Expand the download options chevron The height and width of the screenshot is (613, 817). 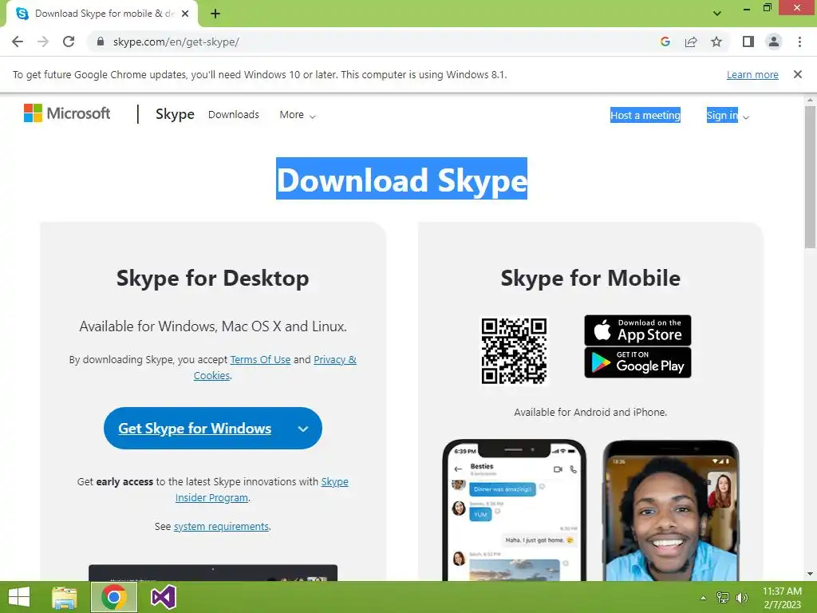coord(303,429)
